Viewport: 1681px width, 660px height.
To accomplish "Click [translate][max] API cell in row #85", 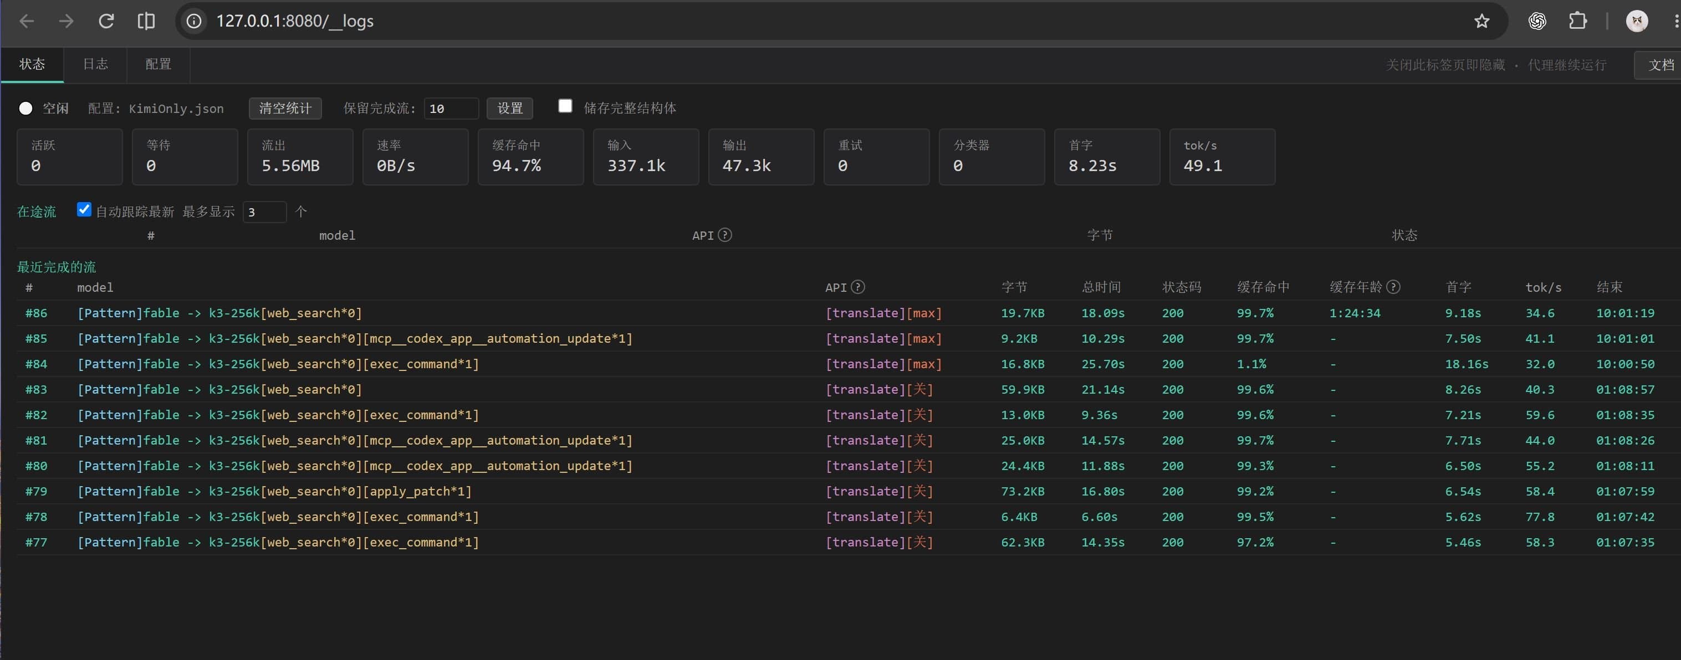I will 883,338.
